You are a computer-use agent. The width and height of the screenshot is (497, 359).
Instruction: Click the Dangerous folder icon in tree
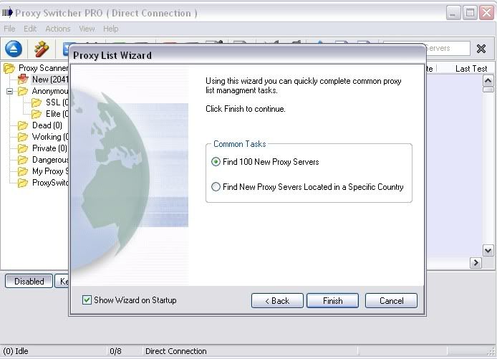[x=23, y=160]
